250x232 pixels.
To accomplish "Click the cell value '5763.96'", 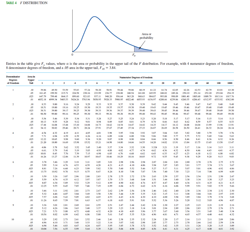I will point(86,99).
